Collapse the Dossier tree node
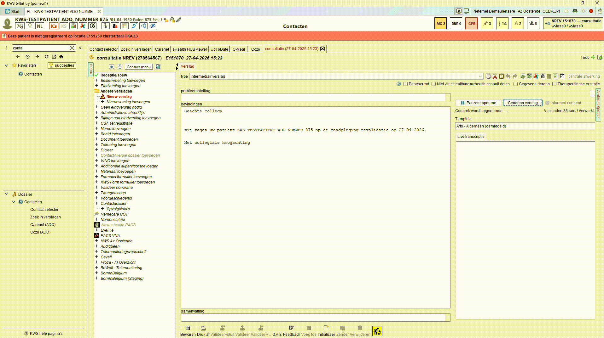Screen dimensions: 604x338 [6, 194]
